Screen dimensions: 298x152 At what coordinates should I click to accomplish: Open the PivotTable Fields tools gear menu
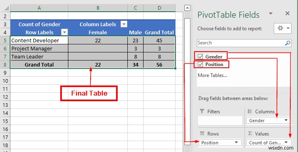tap(282, 29)
